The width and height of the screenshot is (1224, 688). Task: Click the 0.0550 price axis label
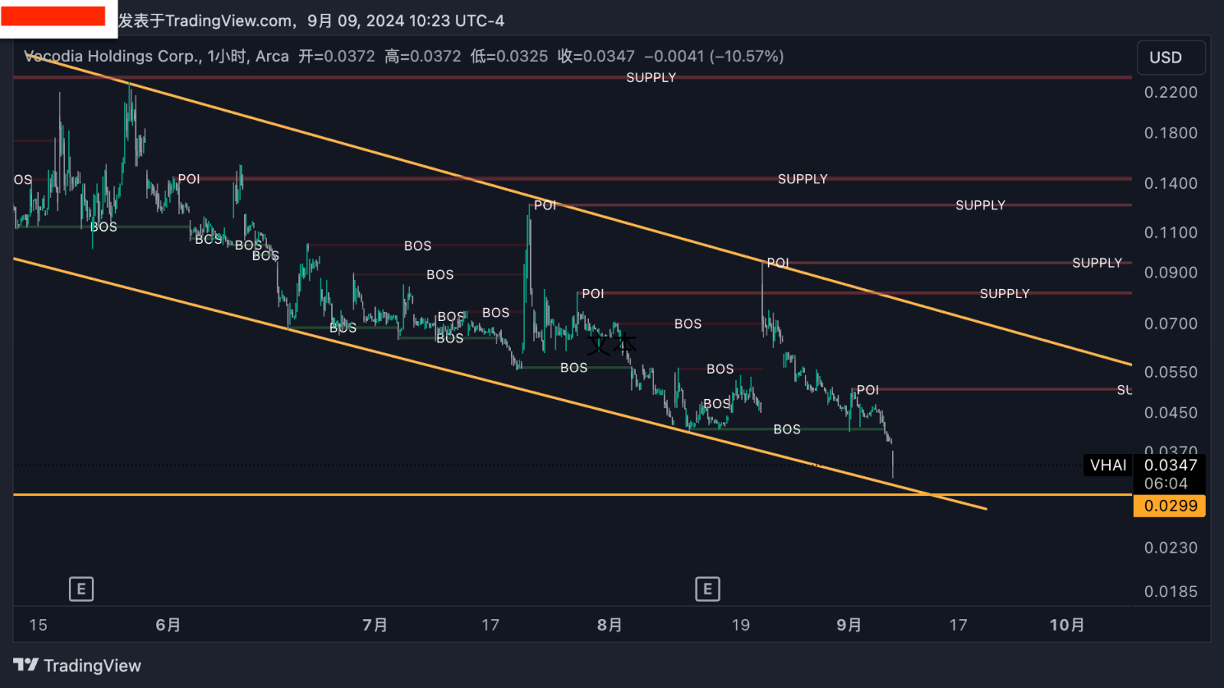pos(1170,372)
